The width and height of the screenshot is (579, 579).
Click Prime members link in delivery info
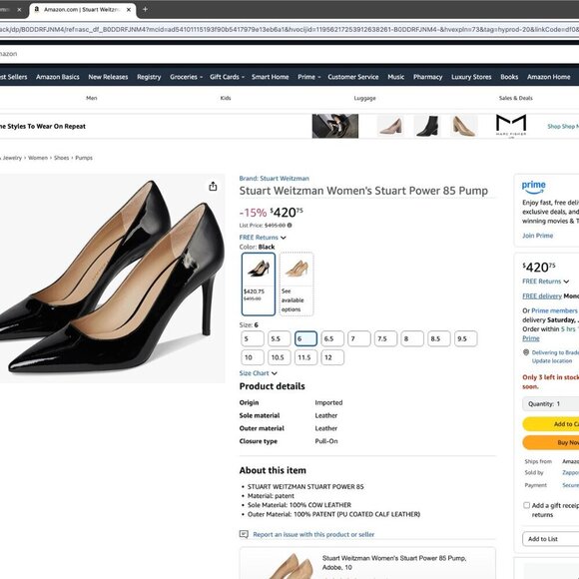tap(554, 310)
